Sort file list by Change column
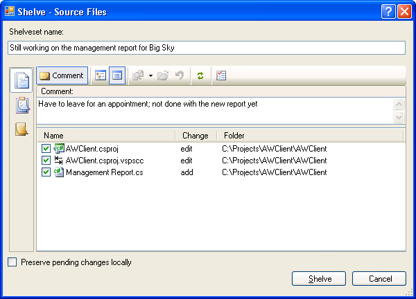 [x=195, y=136]
